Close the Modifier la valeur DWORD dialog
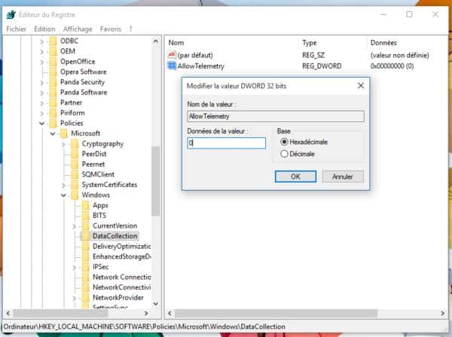The width and height of the screenshot is (452, 337). (361, 85)
